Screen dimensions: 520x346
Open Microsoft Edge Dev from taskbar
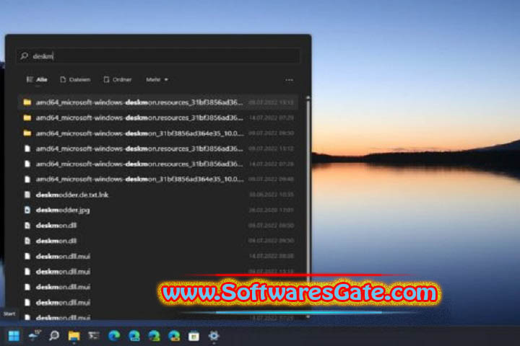[x=154, y=336]
